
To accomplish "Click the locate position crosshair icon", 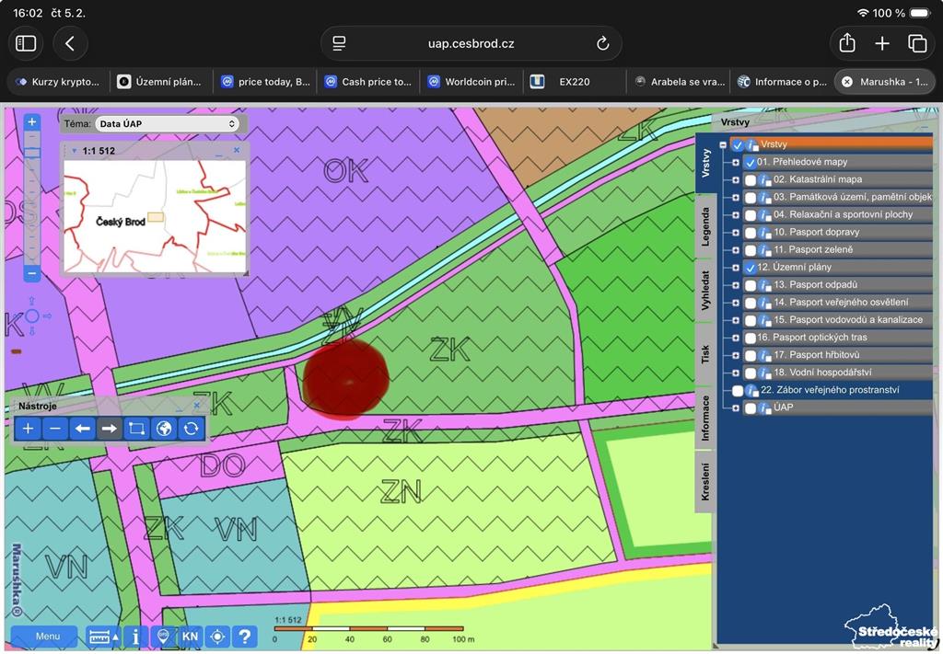I will [217, 637].
